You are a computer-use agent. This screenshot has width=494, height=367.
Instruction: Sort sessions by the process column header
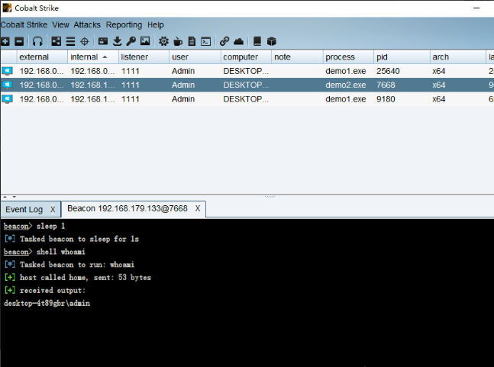click(348, 57)
